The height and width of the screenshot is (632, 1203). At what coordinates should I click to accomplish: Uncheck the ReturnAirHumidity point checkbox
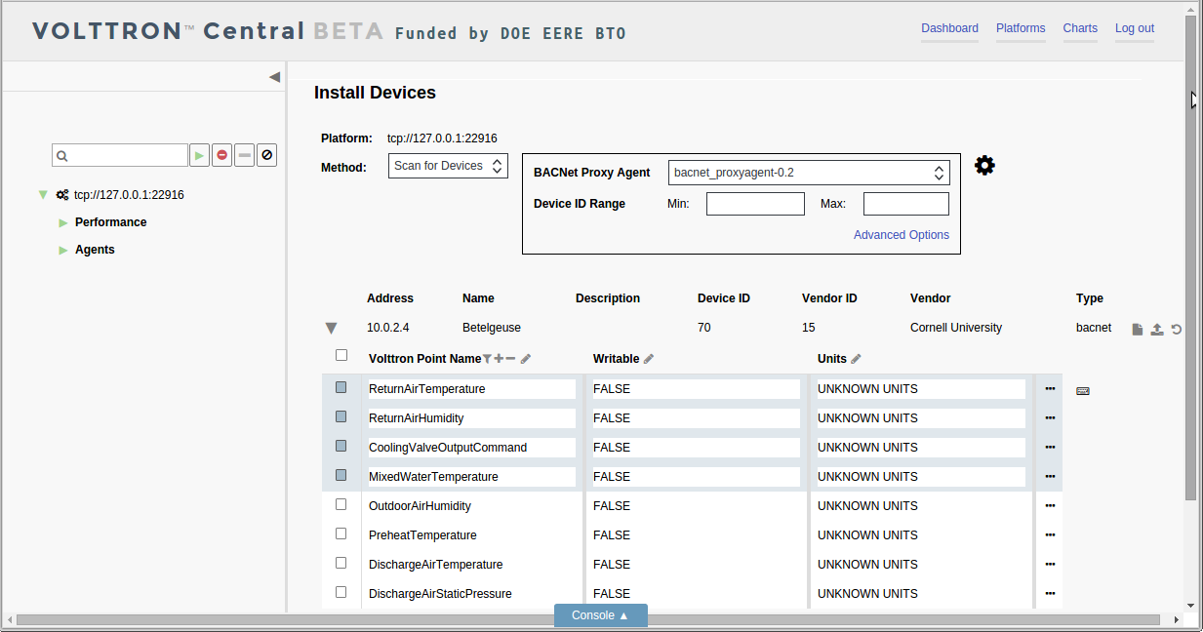pos(341,416)
